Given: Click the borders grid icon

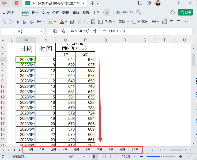Looking at the screenshot, I should pos(39,22).
